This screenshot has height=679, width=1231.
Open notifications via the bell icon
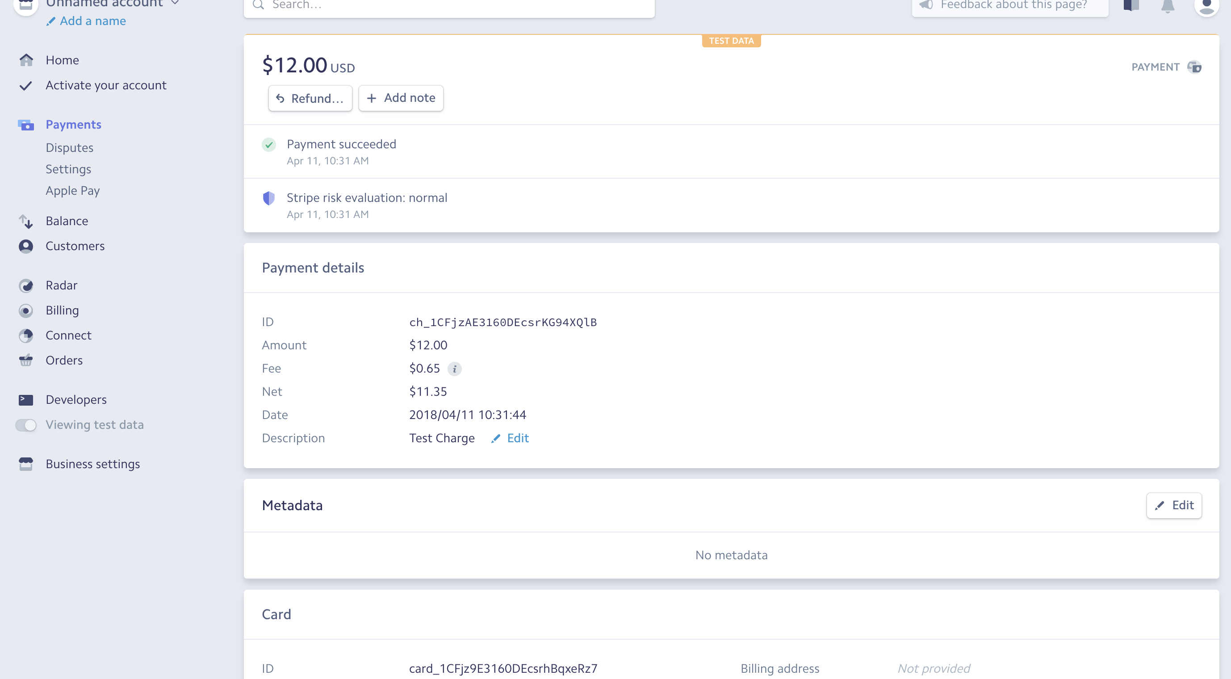[x=1168, y=6]
